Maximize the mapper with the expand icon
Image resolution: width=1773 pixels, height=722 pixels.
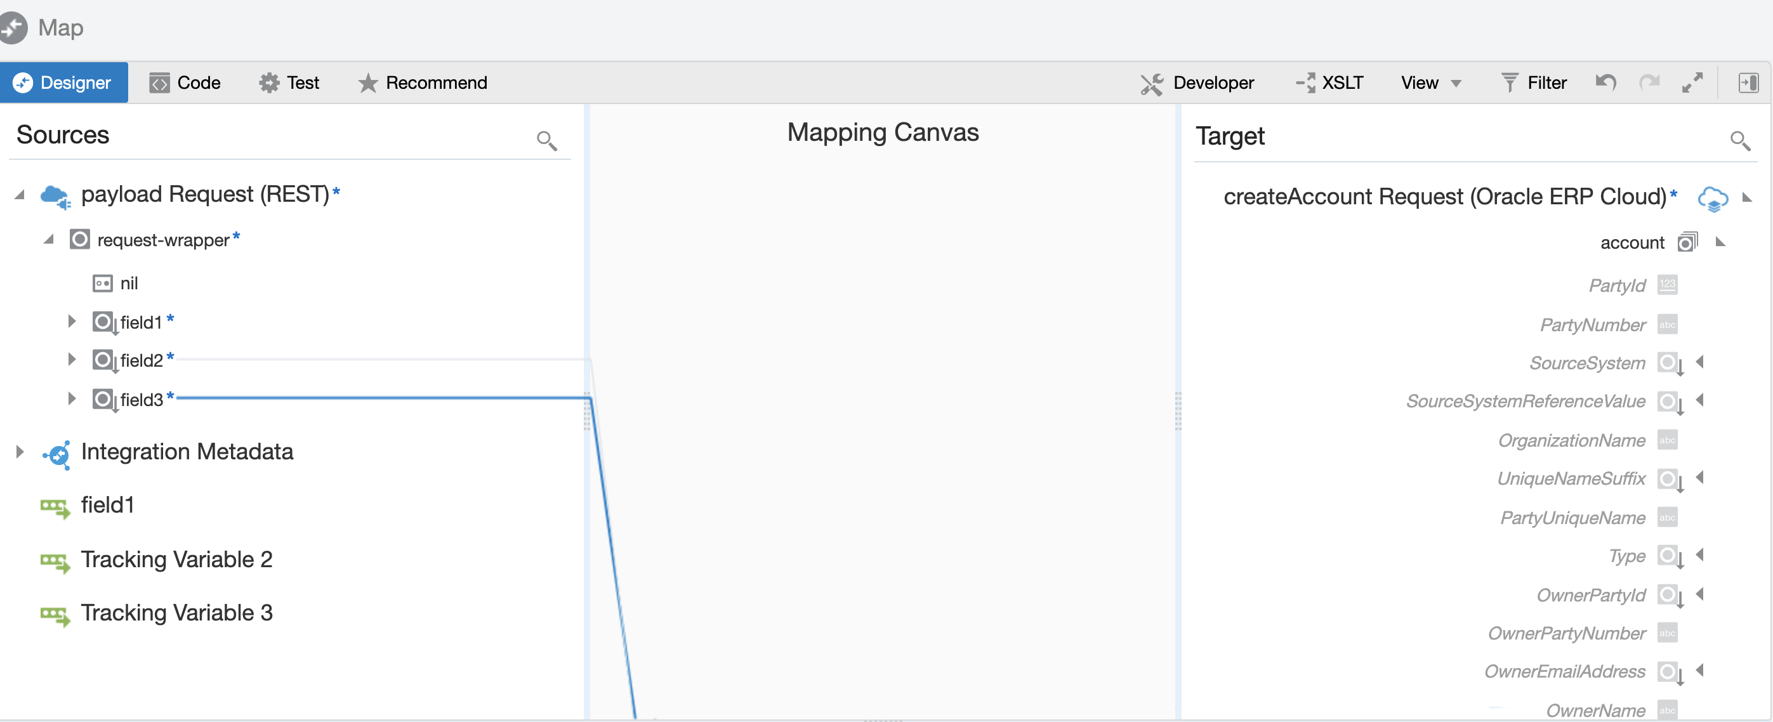(1692, 82)
